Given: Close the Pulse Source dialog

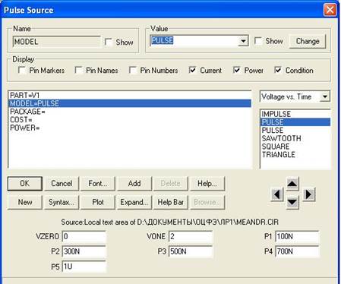Looking at the screenshot, I should pos(330,10).
